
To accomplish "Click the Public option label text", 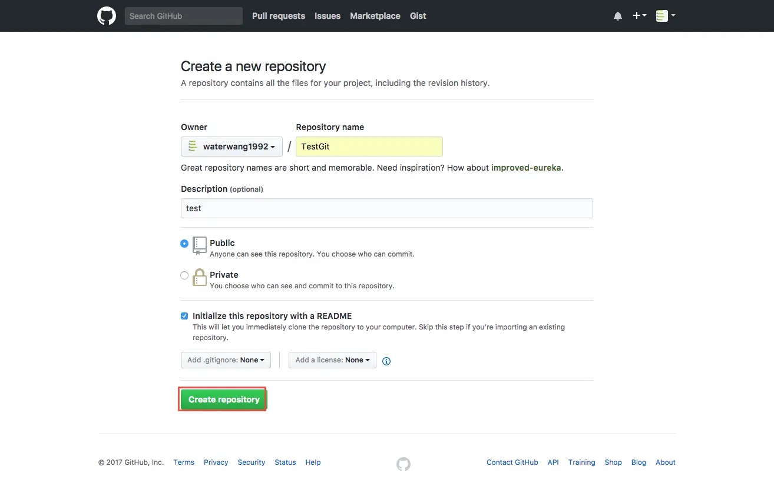I will [222, 243].
